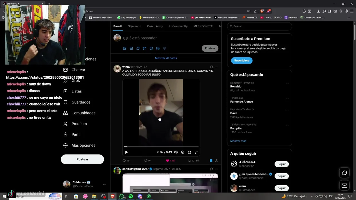Toggle picture-in-picture for the video

point(189,152)
